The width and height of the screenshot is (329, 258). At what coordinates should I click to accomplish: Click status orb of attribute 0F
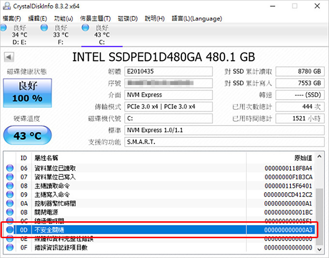pyautogui.click(x=10, y=247)
